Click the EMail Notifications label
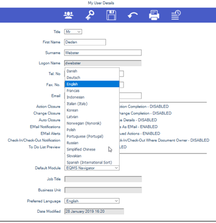Viewport: 216px width, 223px height. tap(45, 127)
